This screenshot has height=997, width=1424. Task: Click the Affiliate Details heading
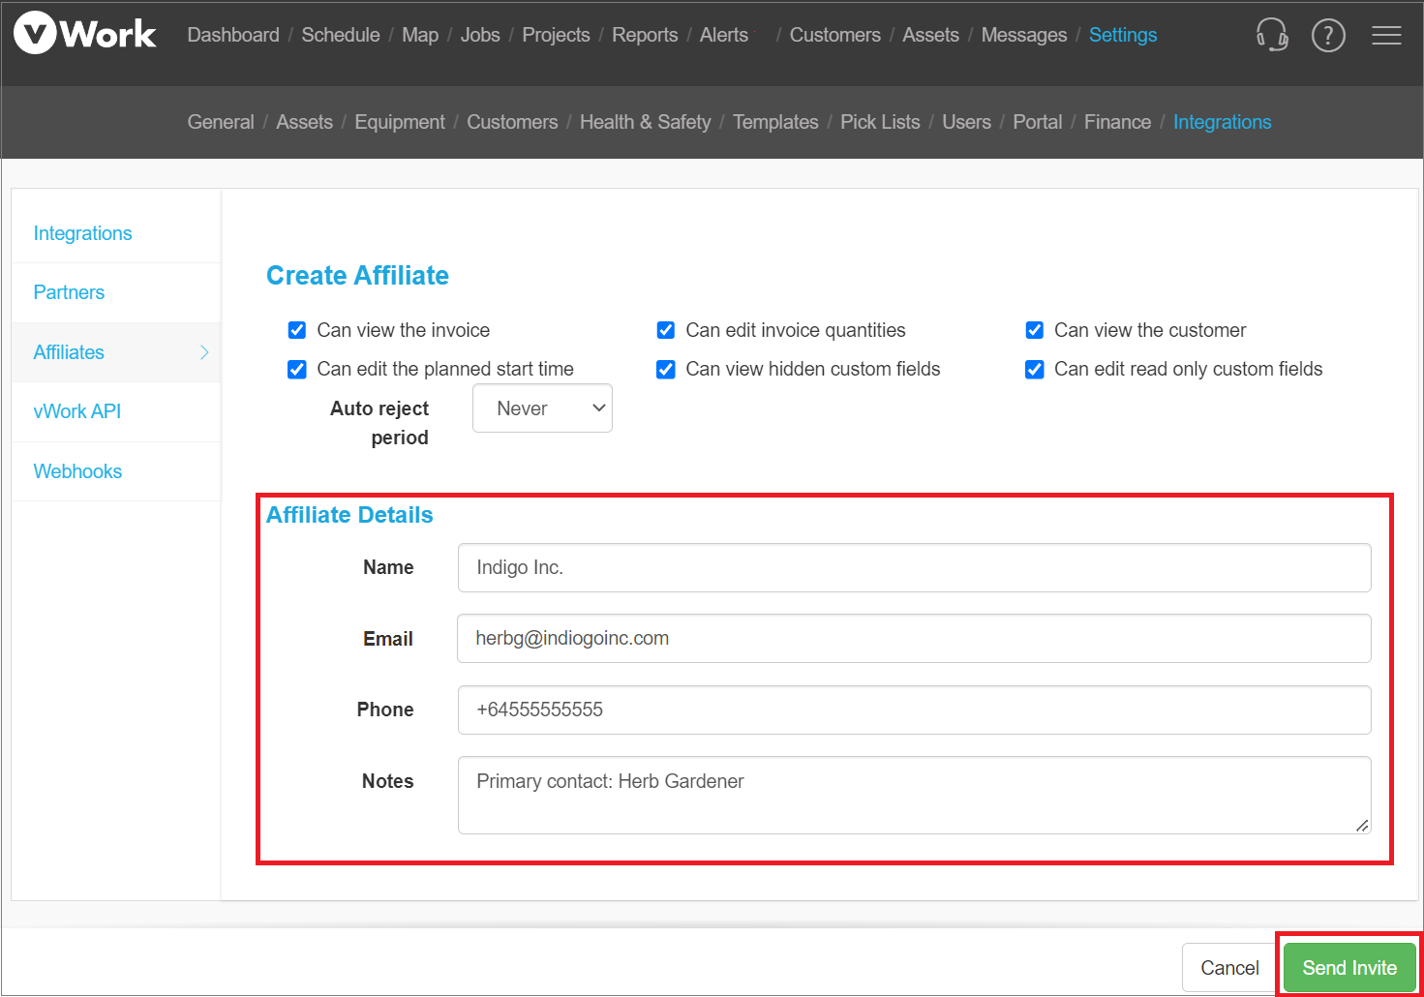(349, 515)
